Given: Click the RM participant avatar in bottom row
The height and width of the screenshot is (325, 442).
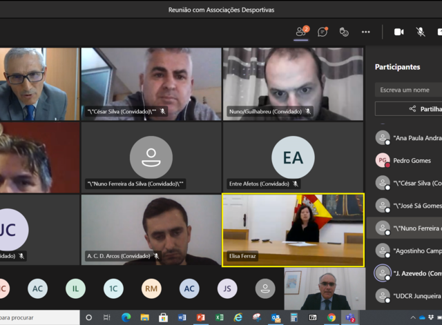Looking at the screenshot, I should click(151, 288).
